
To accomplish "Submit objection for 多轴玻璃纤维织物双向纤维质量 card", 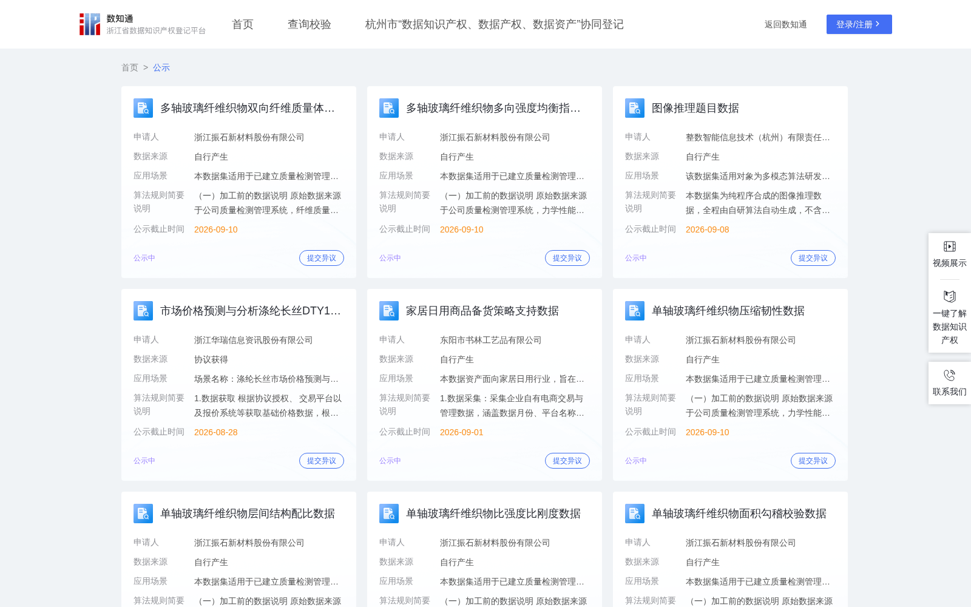I will 322,258.
